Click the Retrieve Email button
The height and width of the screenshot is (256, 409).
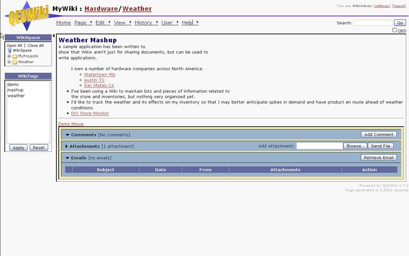coord(379,157)
